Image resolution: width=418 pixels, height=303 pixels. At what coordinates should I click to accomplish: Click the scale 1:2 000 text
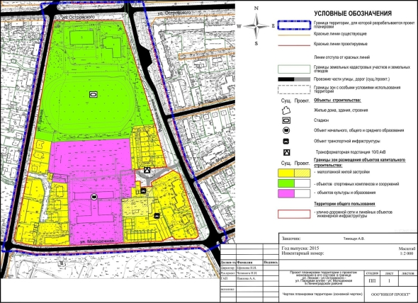click(x=407, y=253)
